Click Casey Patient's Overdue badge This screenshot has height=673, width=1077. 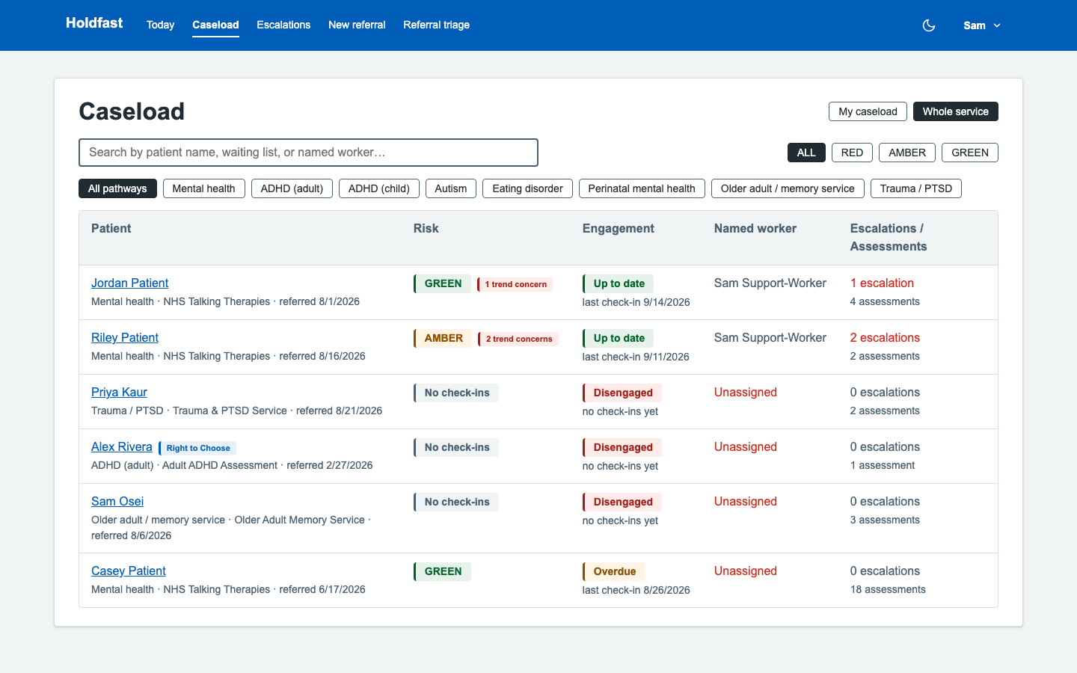(x=614, y=571)
